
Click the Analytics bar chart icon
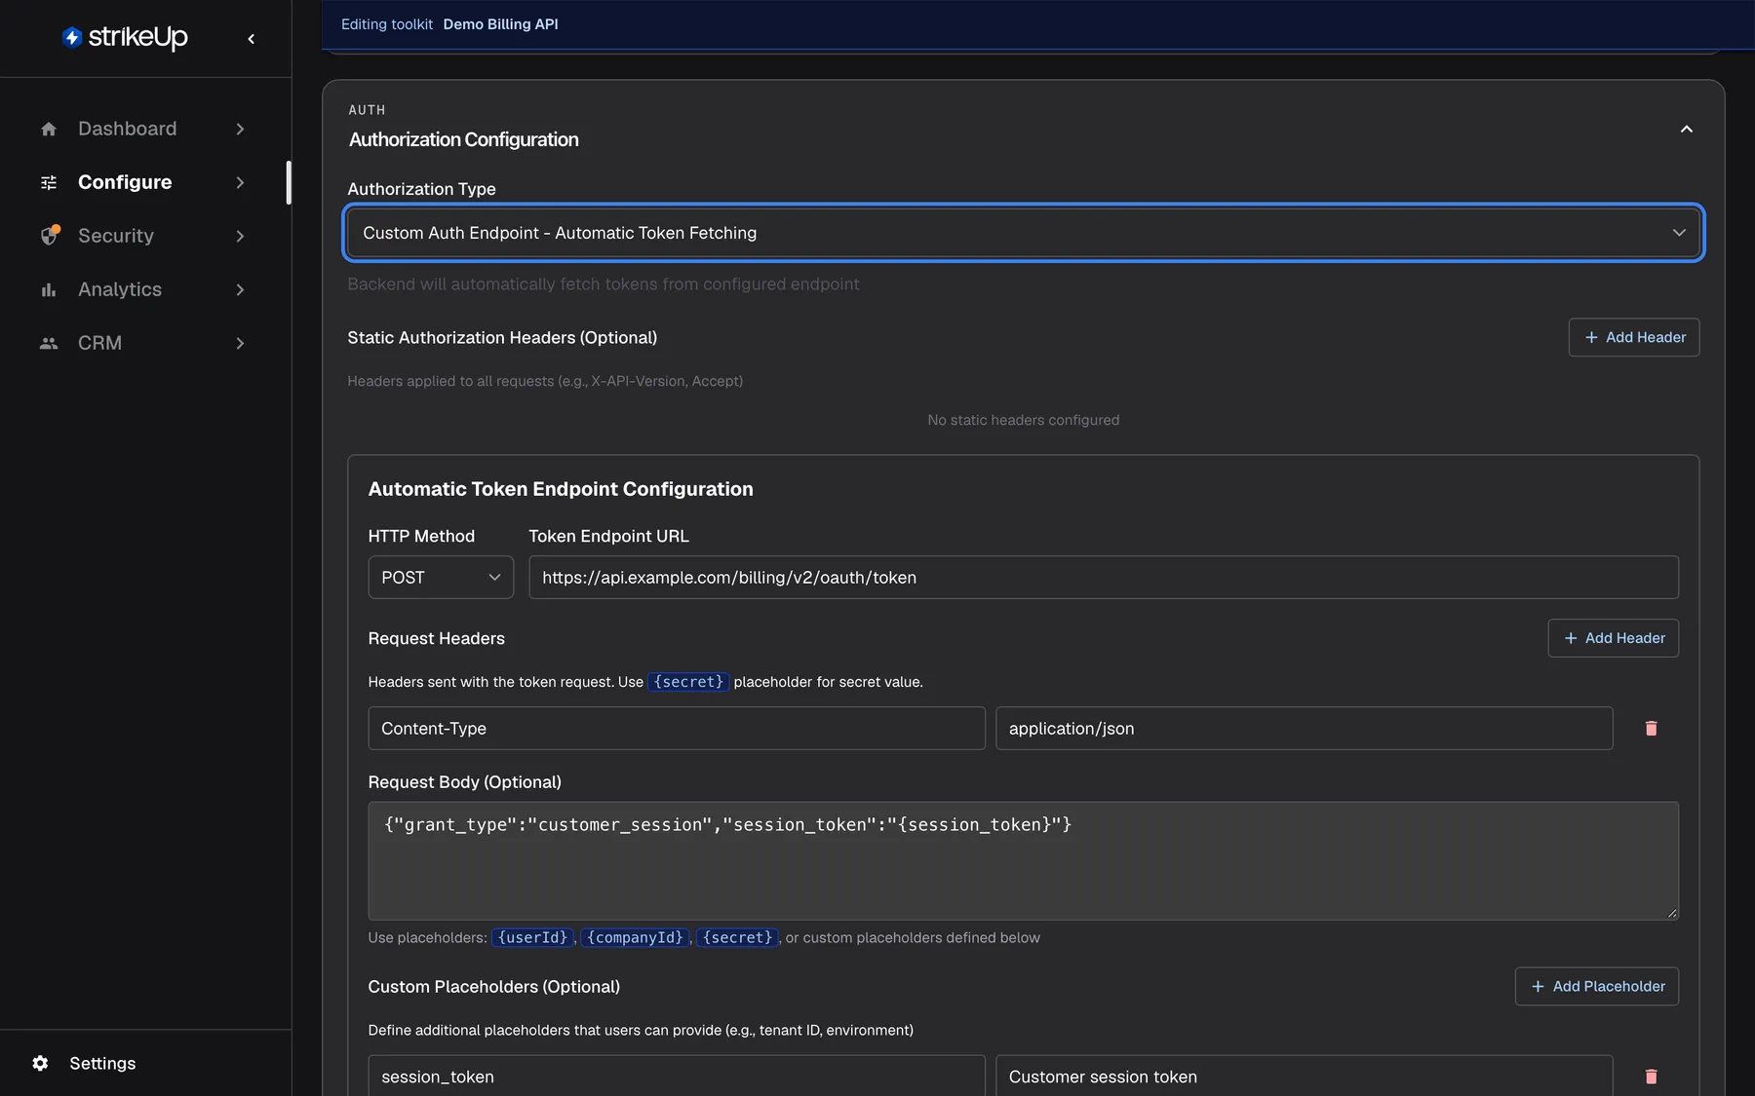click(x=49, y=289)
